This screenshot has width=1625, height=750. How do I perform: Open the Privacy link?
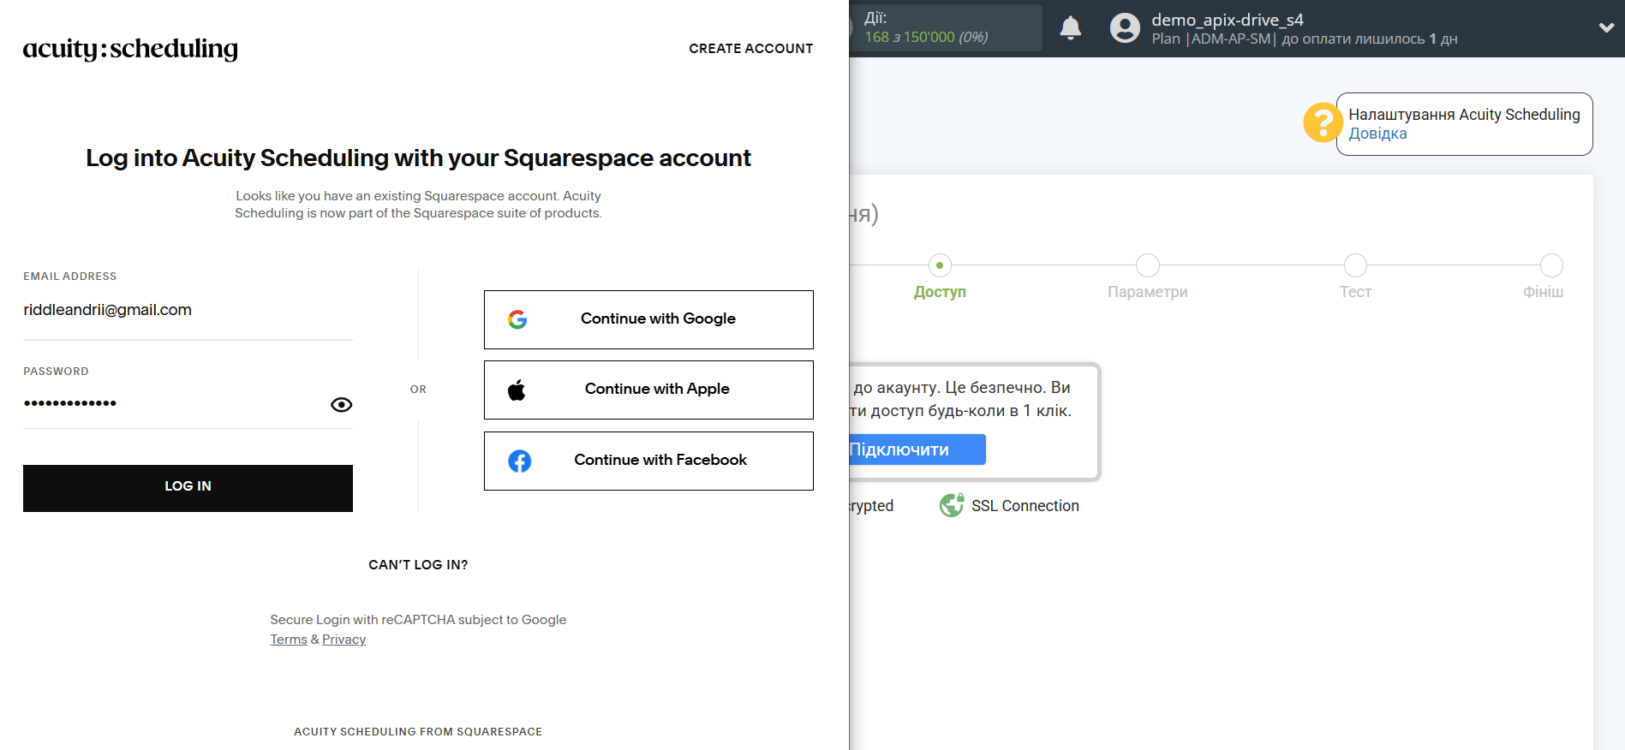click(x=344, y=640)
